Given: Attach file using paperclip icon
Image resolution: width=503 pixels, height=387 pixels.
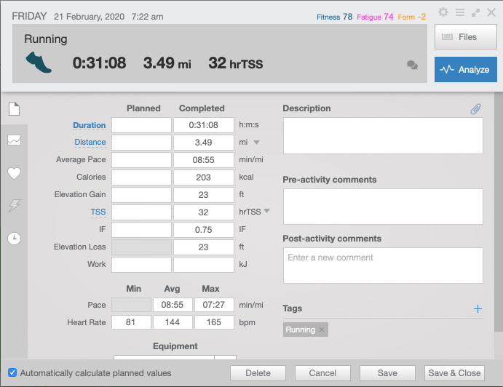Looking at the screenshot, I should pos(476,109).
